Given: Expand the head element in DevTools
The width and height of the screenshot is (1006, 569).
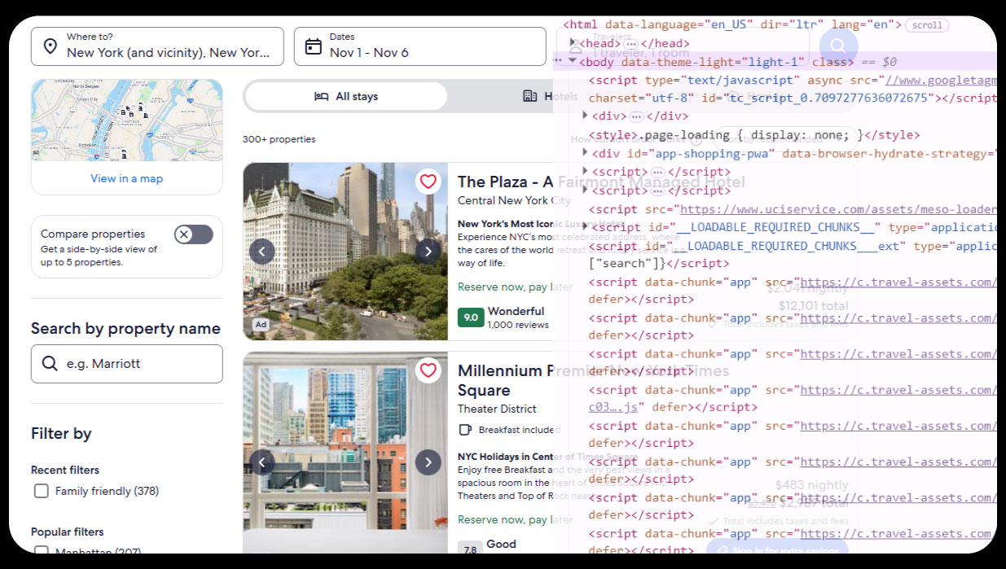Looking at the screenshot, I should [574, 43].
